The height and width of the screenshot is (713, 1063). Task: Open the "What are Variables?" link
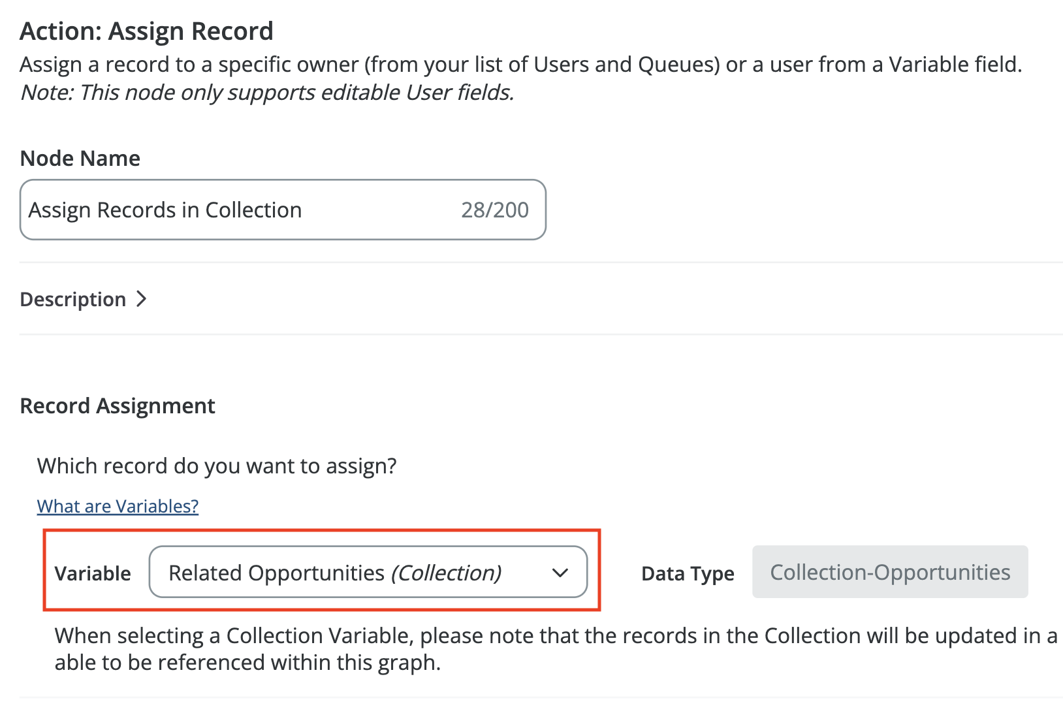tap(118, 506)
